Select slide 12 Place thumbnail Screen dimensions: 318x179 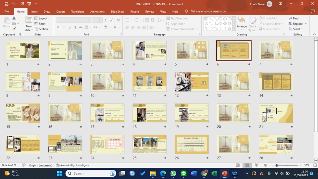coord(192,82)
